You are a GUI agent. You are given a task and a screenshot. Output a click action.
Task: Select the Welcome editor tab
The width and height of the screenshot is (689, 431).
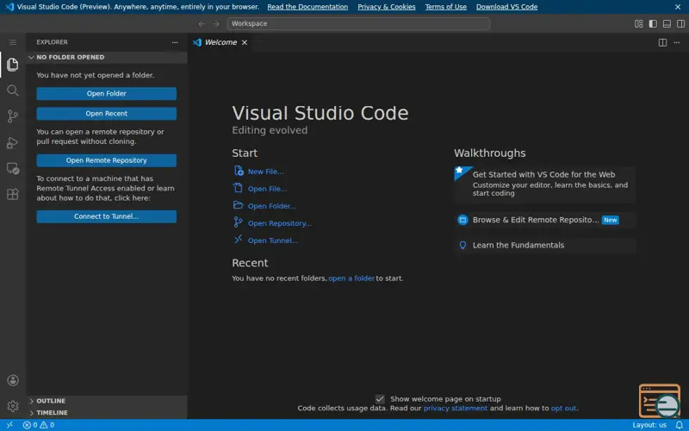click(220, 42)
